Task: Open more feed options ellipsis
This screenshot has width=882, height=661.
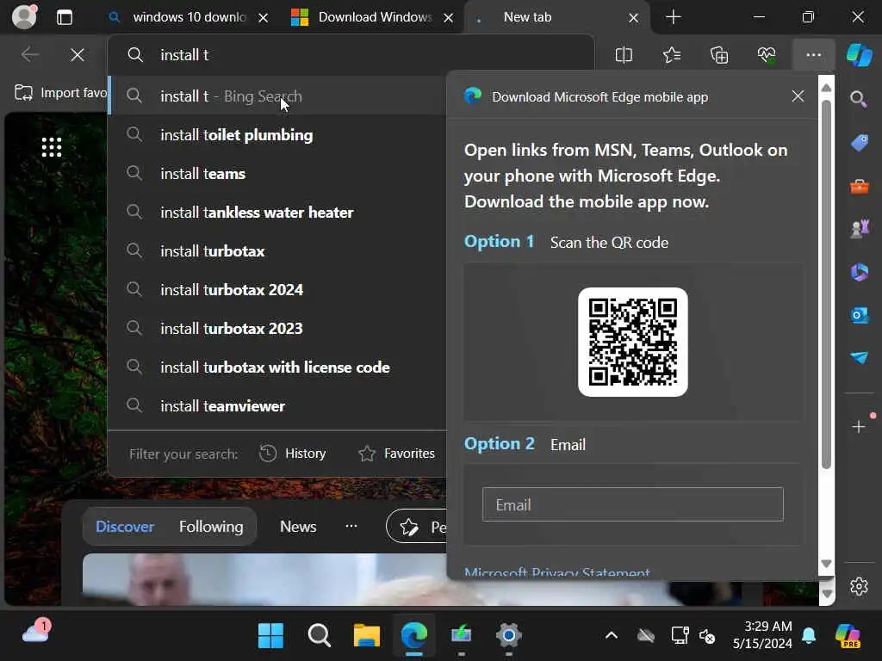Action: 351,526
